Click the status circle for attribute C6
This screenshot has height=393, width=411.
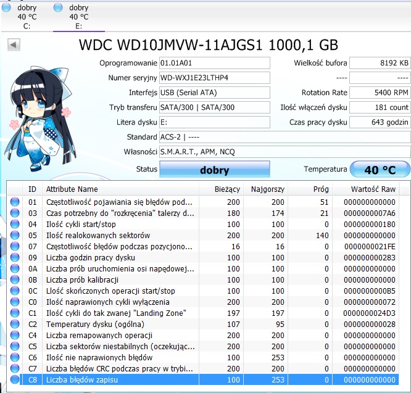point(15,357)
